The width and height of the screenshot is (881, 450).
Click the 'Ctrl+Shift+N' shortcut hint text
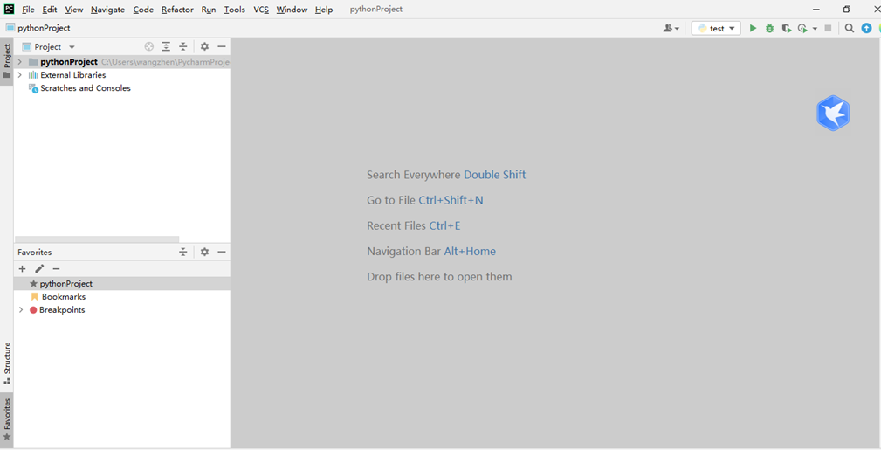(x=451, y=200)
